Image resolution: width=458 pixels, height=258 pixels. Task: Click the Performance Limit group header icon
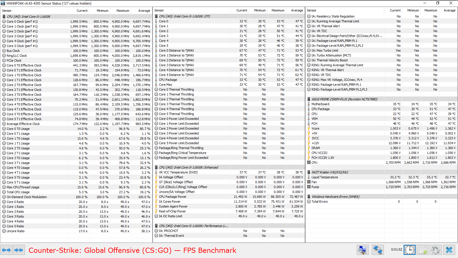[156, 226]
